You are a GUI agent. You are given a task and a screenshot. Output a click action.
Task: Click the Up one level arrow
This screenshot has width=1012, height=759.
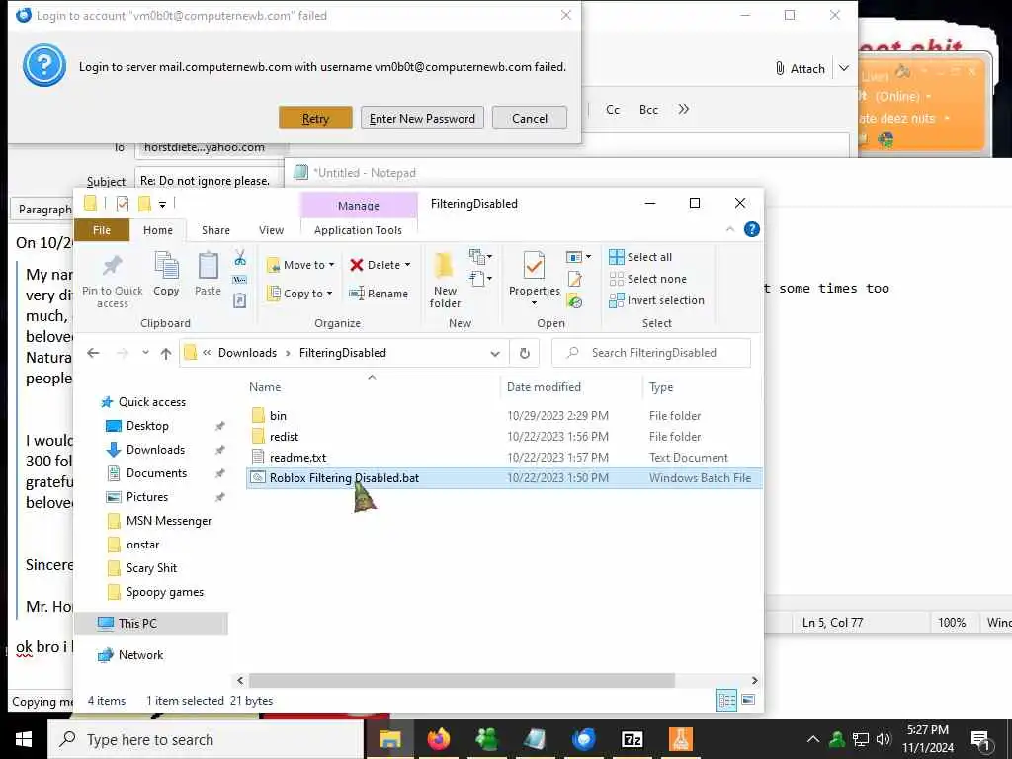pos(166,353)
